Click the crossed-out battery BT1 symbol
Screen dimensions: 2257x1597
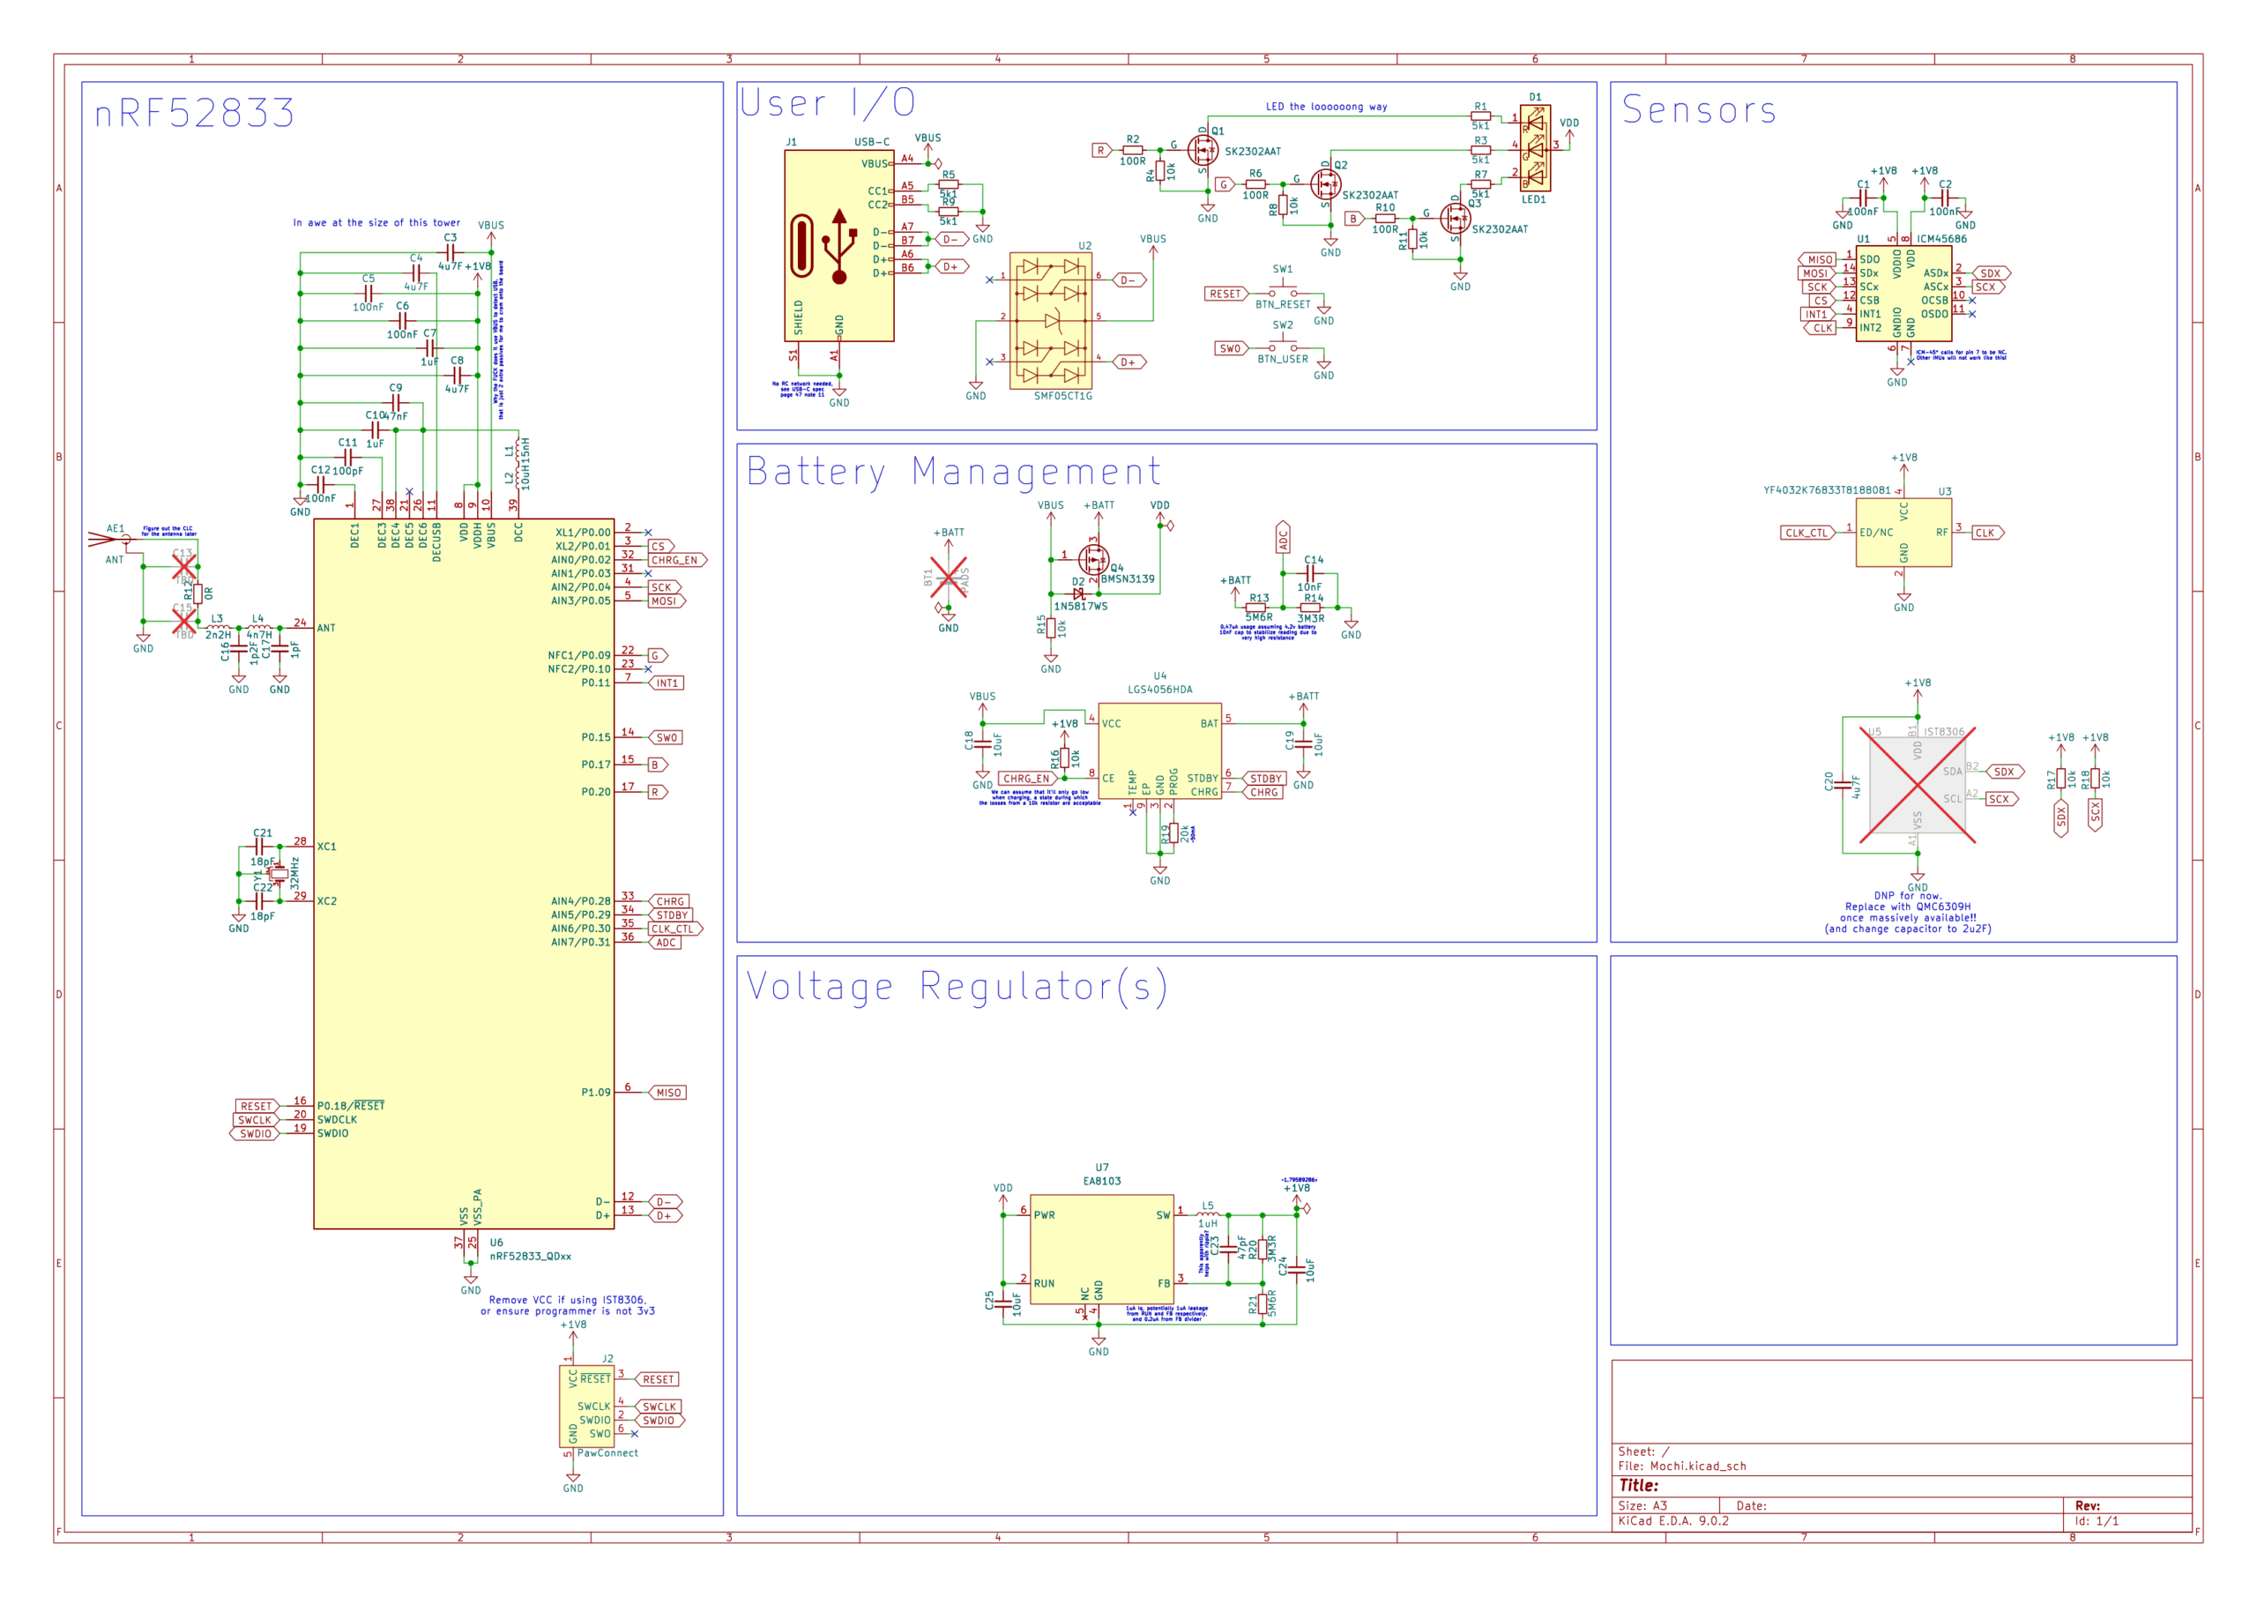point(948,578)
